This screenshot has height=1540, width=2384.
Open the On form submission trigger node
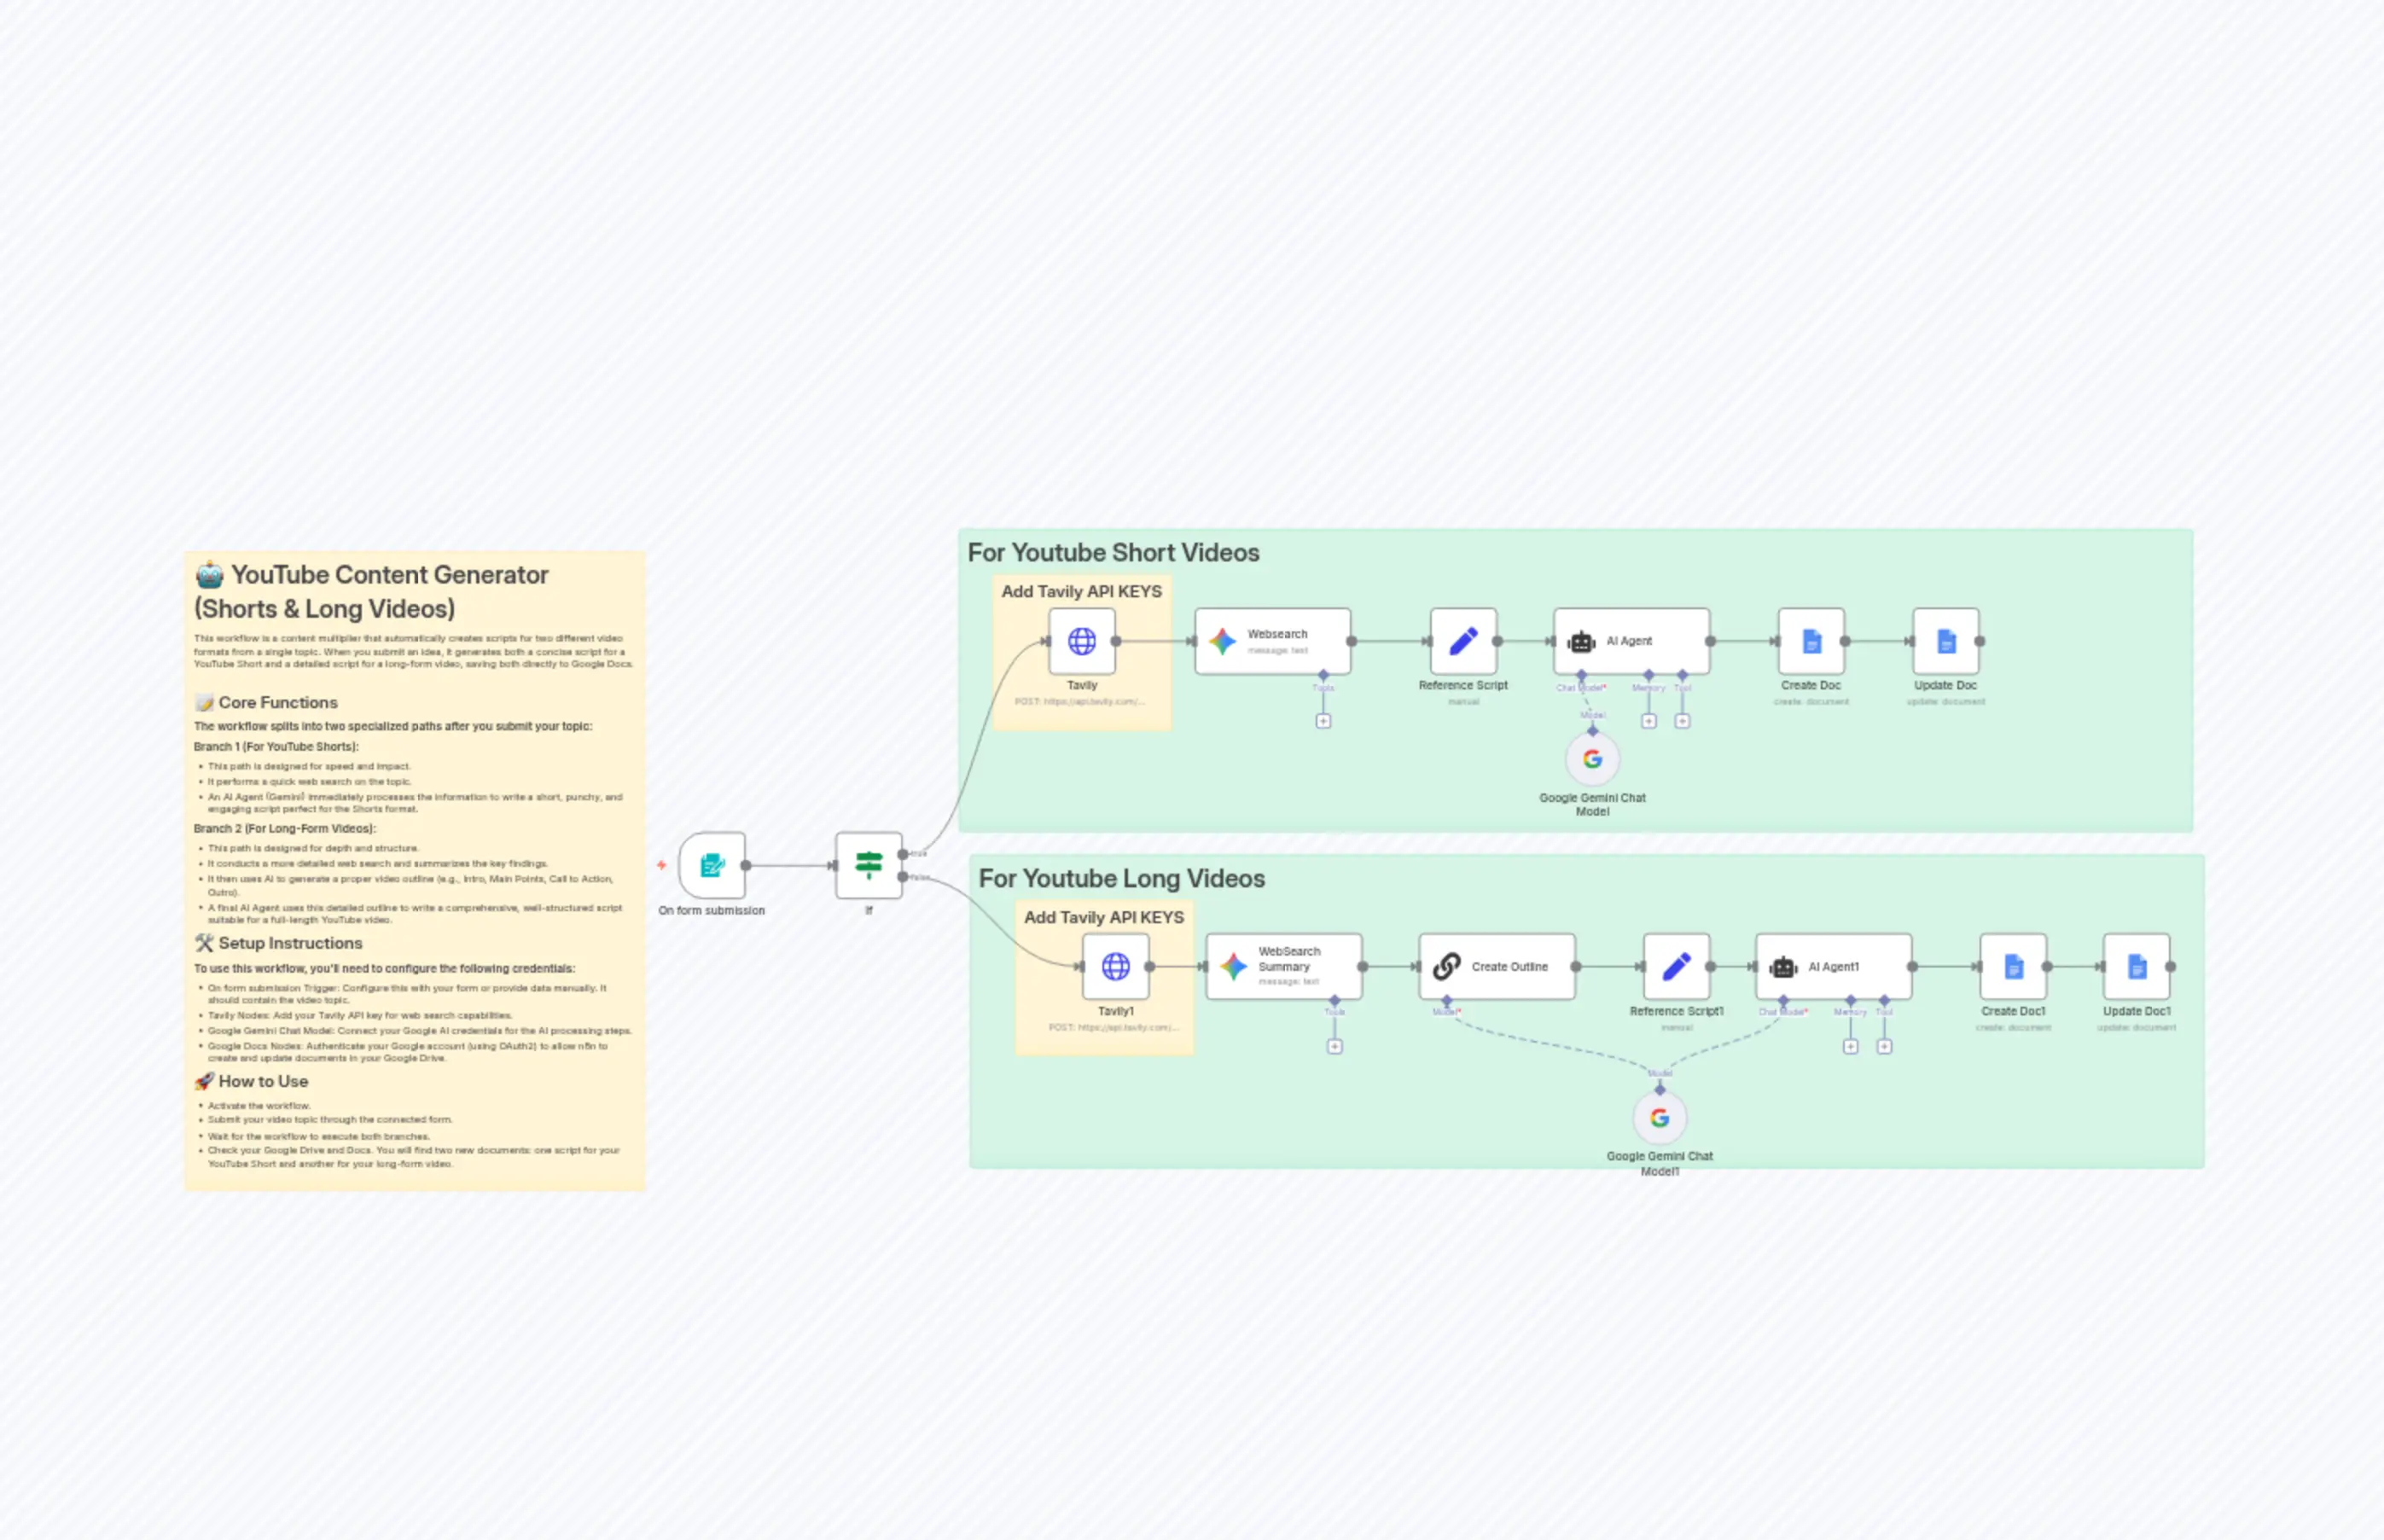click(710, 866)
